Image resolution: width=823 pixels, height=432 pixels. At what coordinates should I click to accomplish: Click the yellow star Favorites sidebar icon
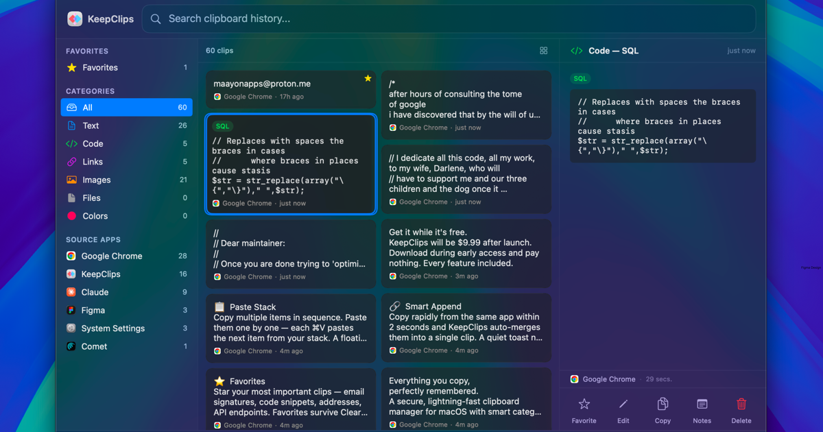tap(71, 67)
